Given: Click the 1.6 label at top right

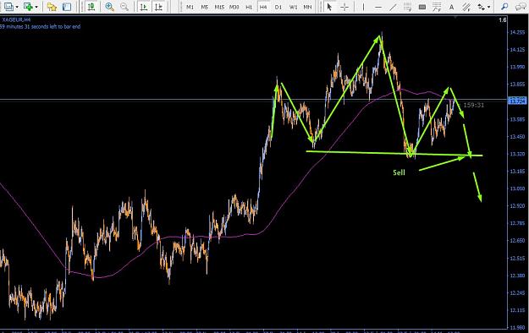Looking at the screenshot, I should tap(503, 20).
